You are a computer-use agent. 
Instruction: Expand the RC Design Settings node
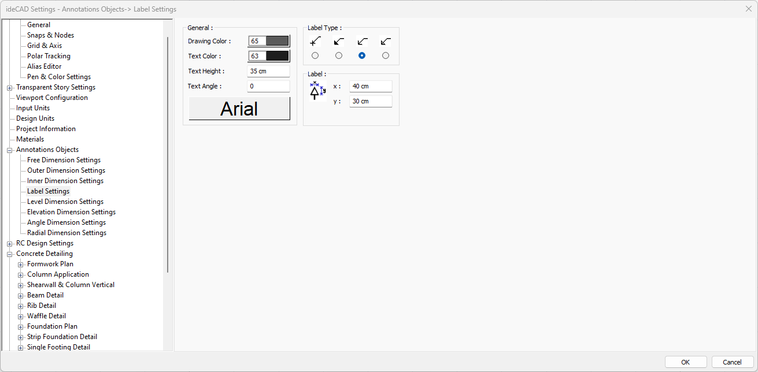(10, 244)
